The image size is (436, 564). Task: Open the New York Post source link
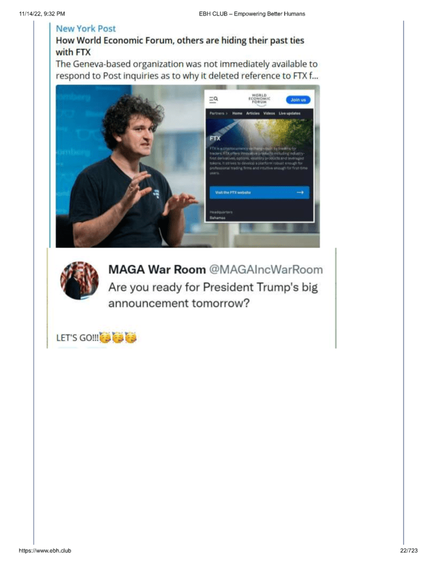(85, 29)
